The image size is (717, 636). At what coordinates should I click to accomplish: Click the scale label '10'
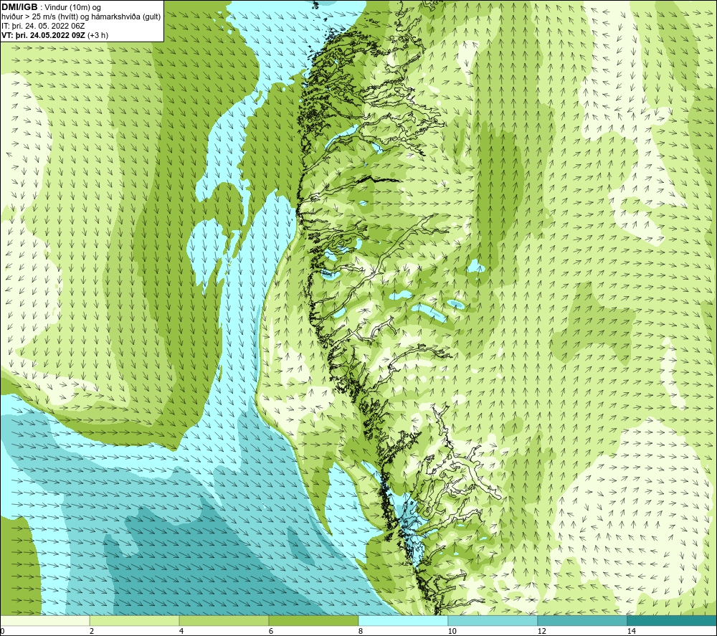click(452, 631)
